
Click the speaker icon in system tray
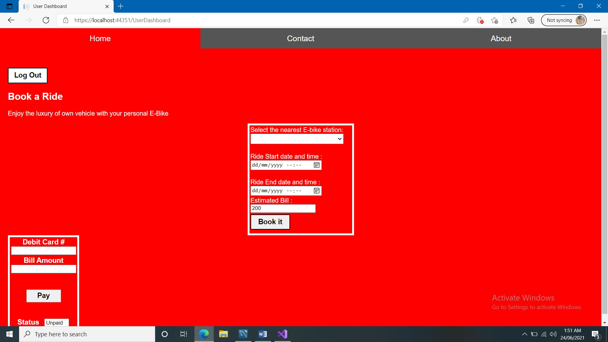[x=554, y=334]
